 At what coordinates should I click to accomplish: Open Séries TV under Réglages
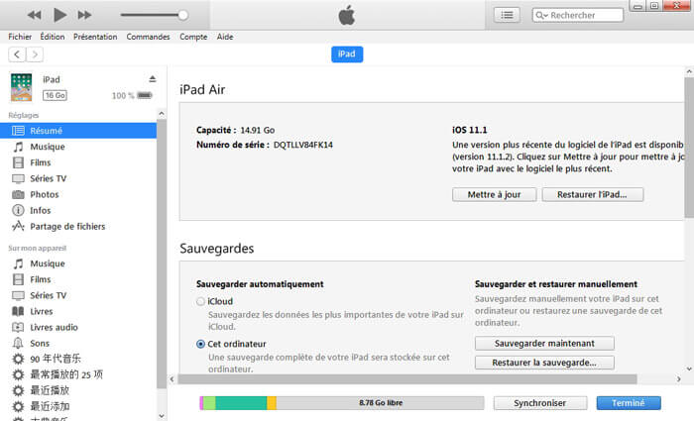click(78, 178)
